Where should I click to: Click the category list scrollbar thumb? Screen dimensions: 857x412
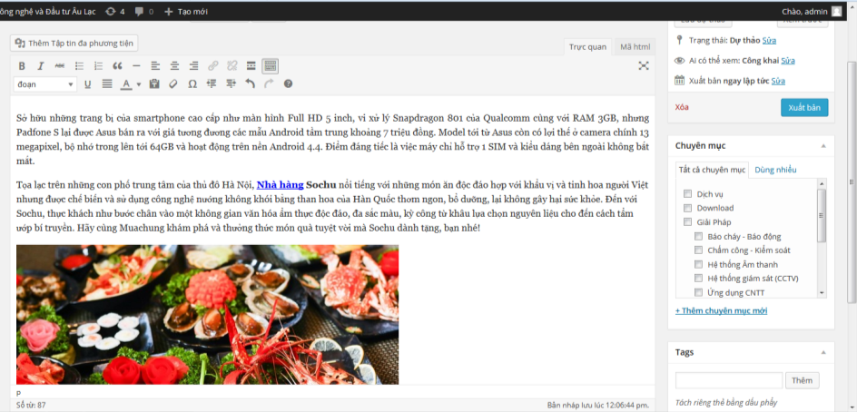tap(822, 216)
